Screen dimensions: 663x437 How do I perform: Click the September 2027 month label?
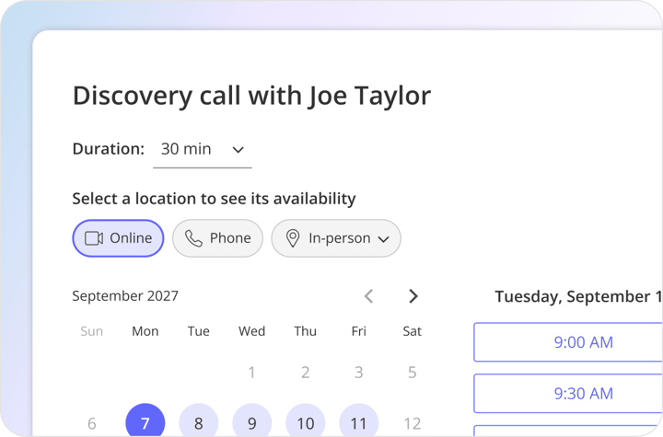(x=125, y=296)
